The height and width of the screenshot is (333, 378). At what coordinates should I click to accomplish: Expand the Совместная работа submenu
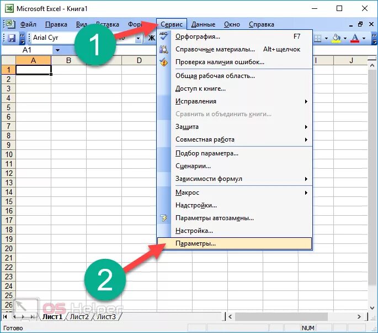pos(306,139)
